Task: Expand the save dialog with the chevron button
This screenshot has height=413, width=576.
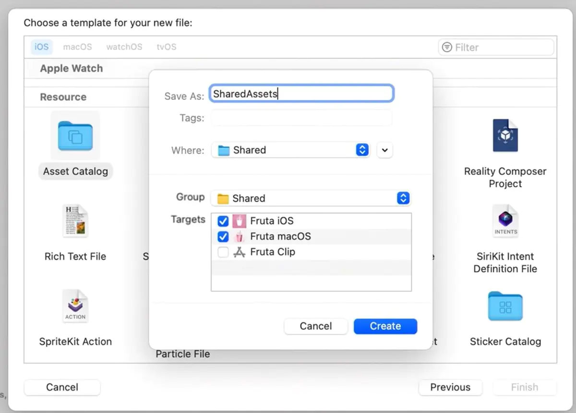Action: [384, 150]
